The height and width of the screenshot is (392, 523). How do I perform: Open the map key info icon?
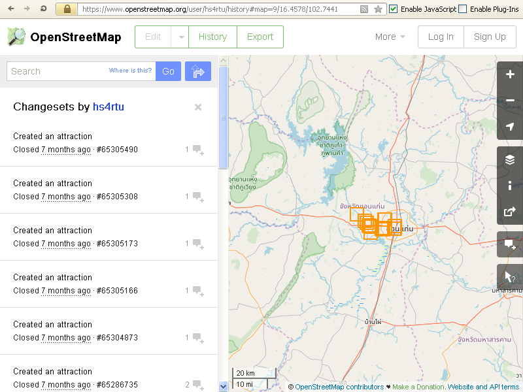click(x=510, y=186)
